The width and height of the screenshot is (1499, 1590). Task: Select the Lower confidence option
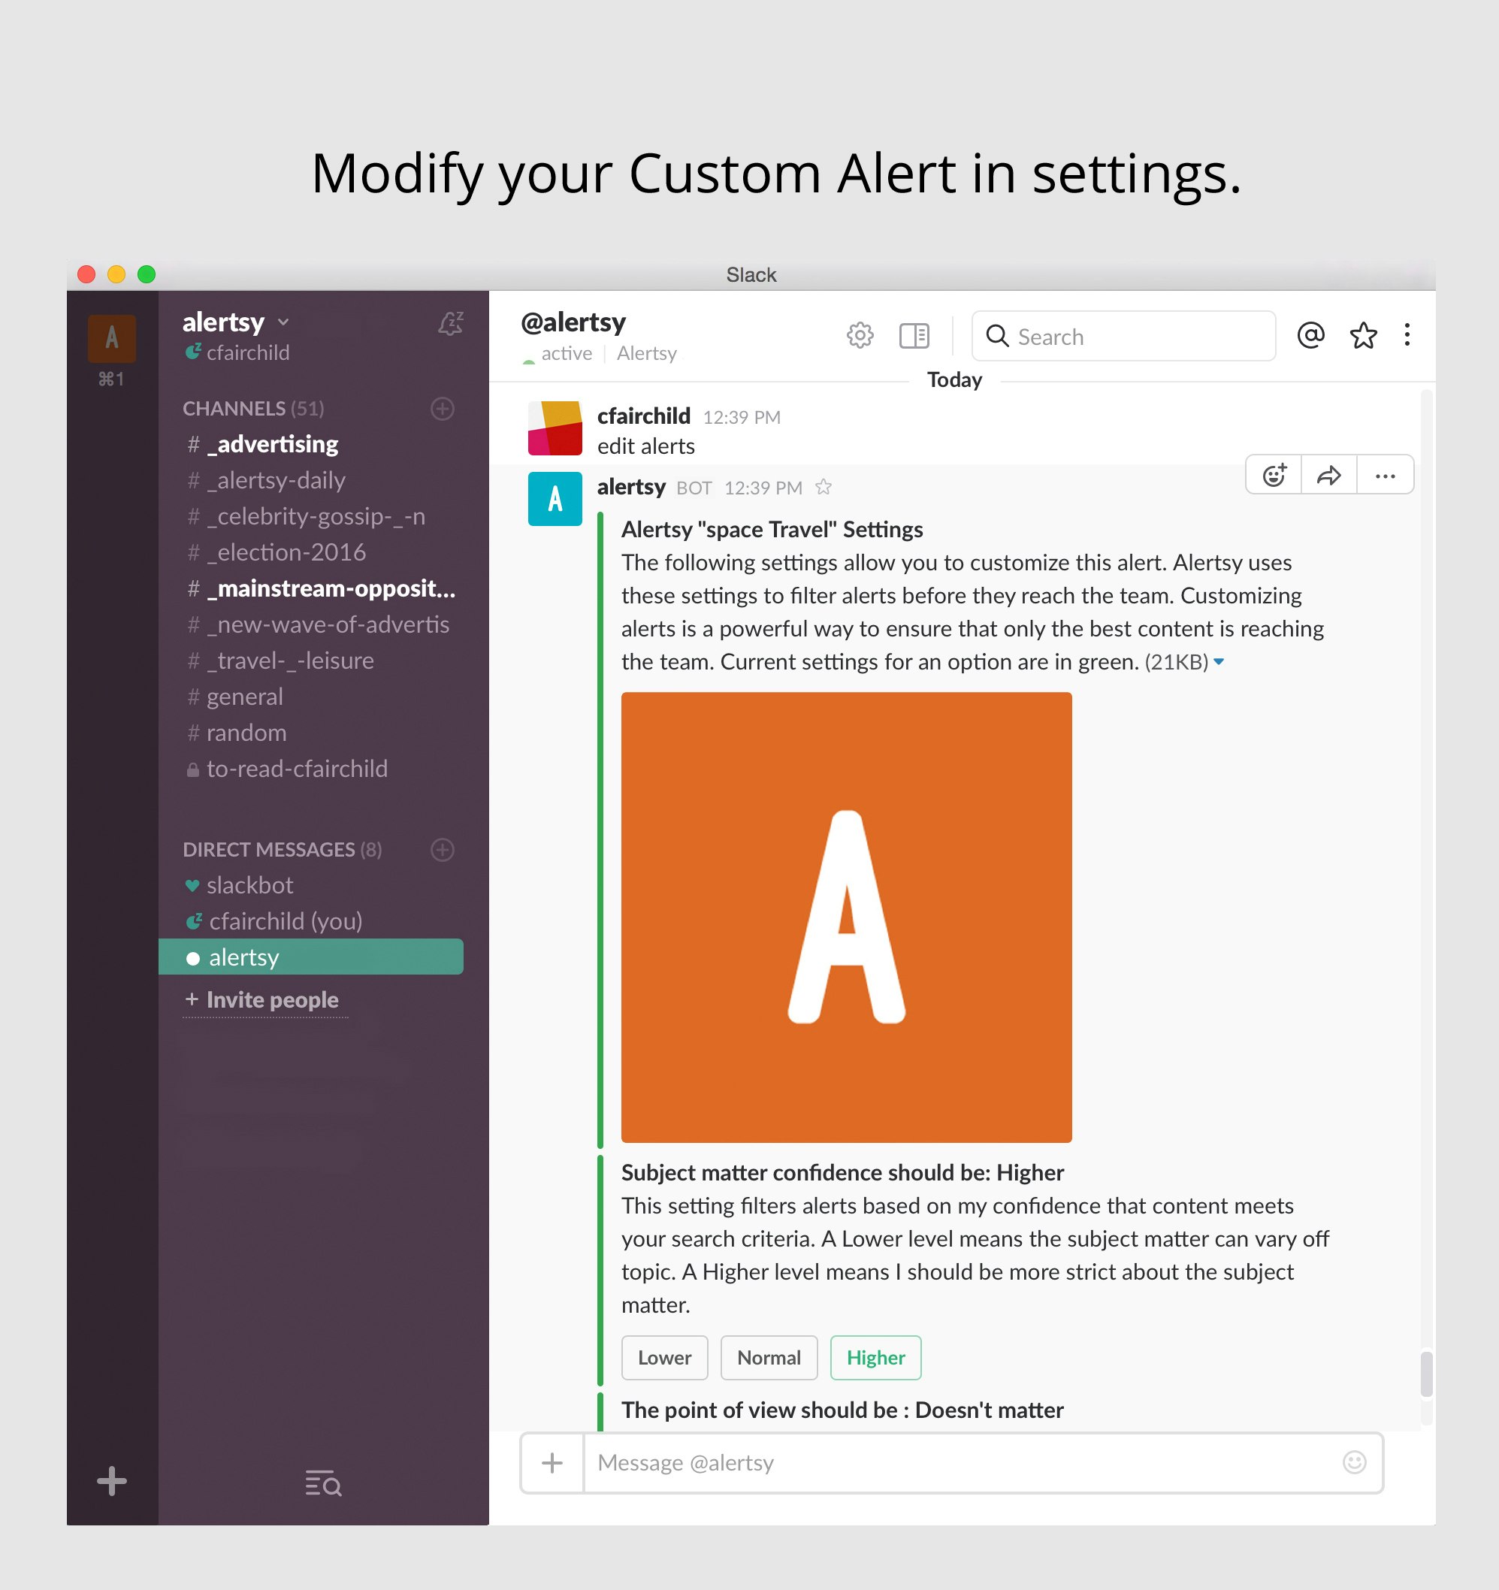pos(664,1357)
